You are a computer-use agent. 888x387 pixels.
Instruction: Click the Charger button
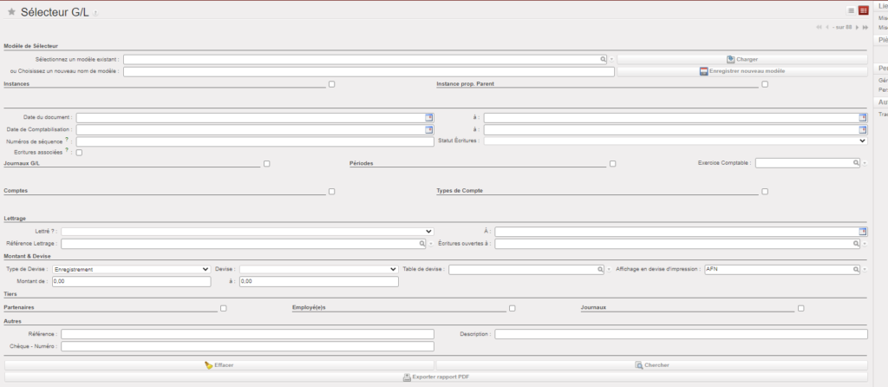[741, 59]
